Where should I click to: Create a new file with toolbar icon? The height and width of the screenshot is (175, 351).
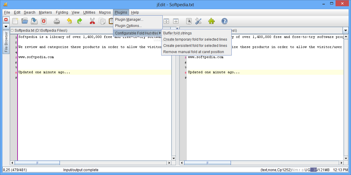(x=15, y=21)
